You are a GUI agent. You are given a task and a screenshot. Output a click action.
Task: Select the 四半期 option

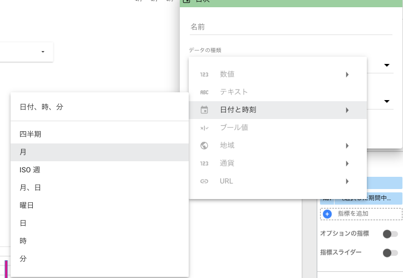click(x=100, y=134)
